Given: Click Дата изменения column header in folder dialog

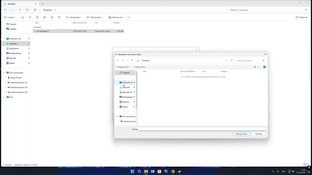Looking at the screenshot, I should click(188, 71).
